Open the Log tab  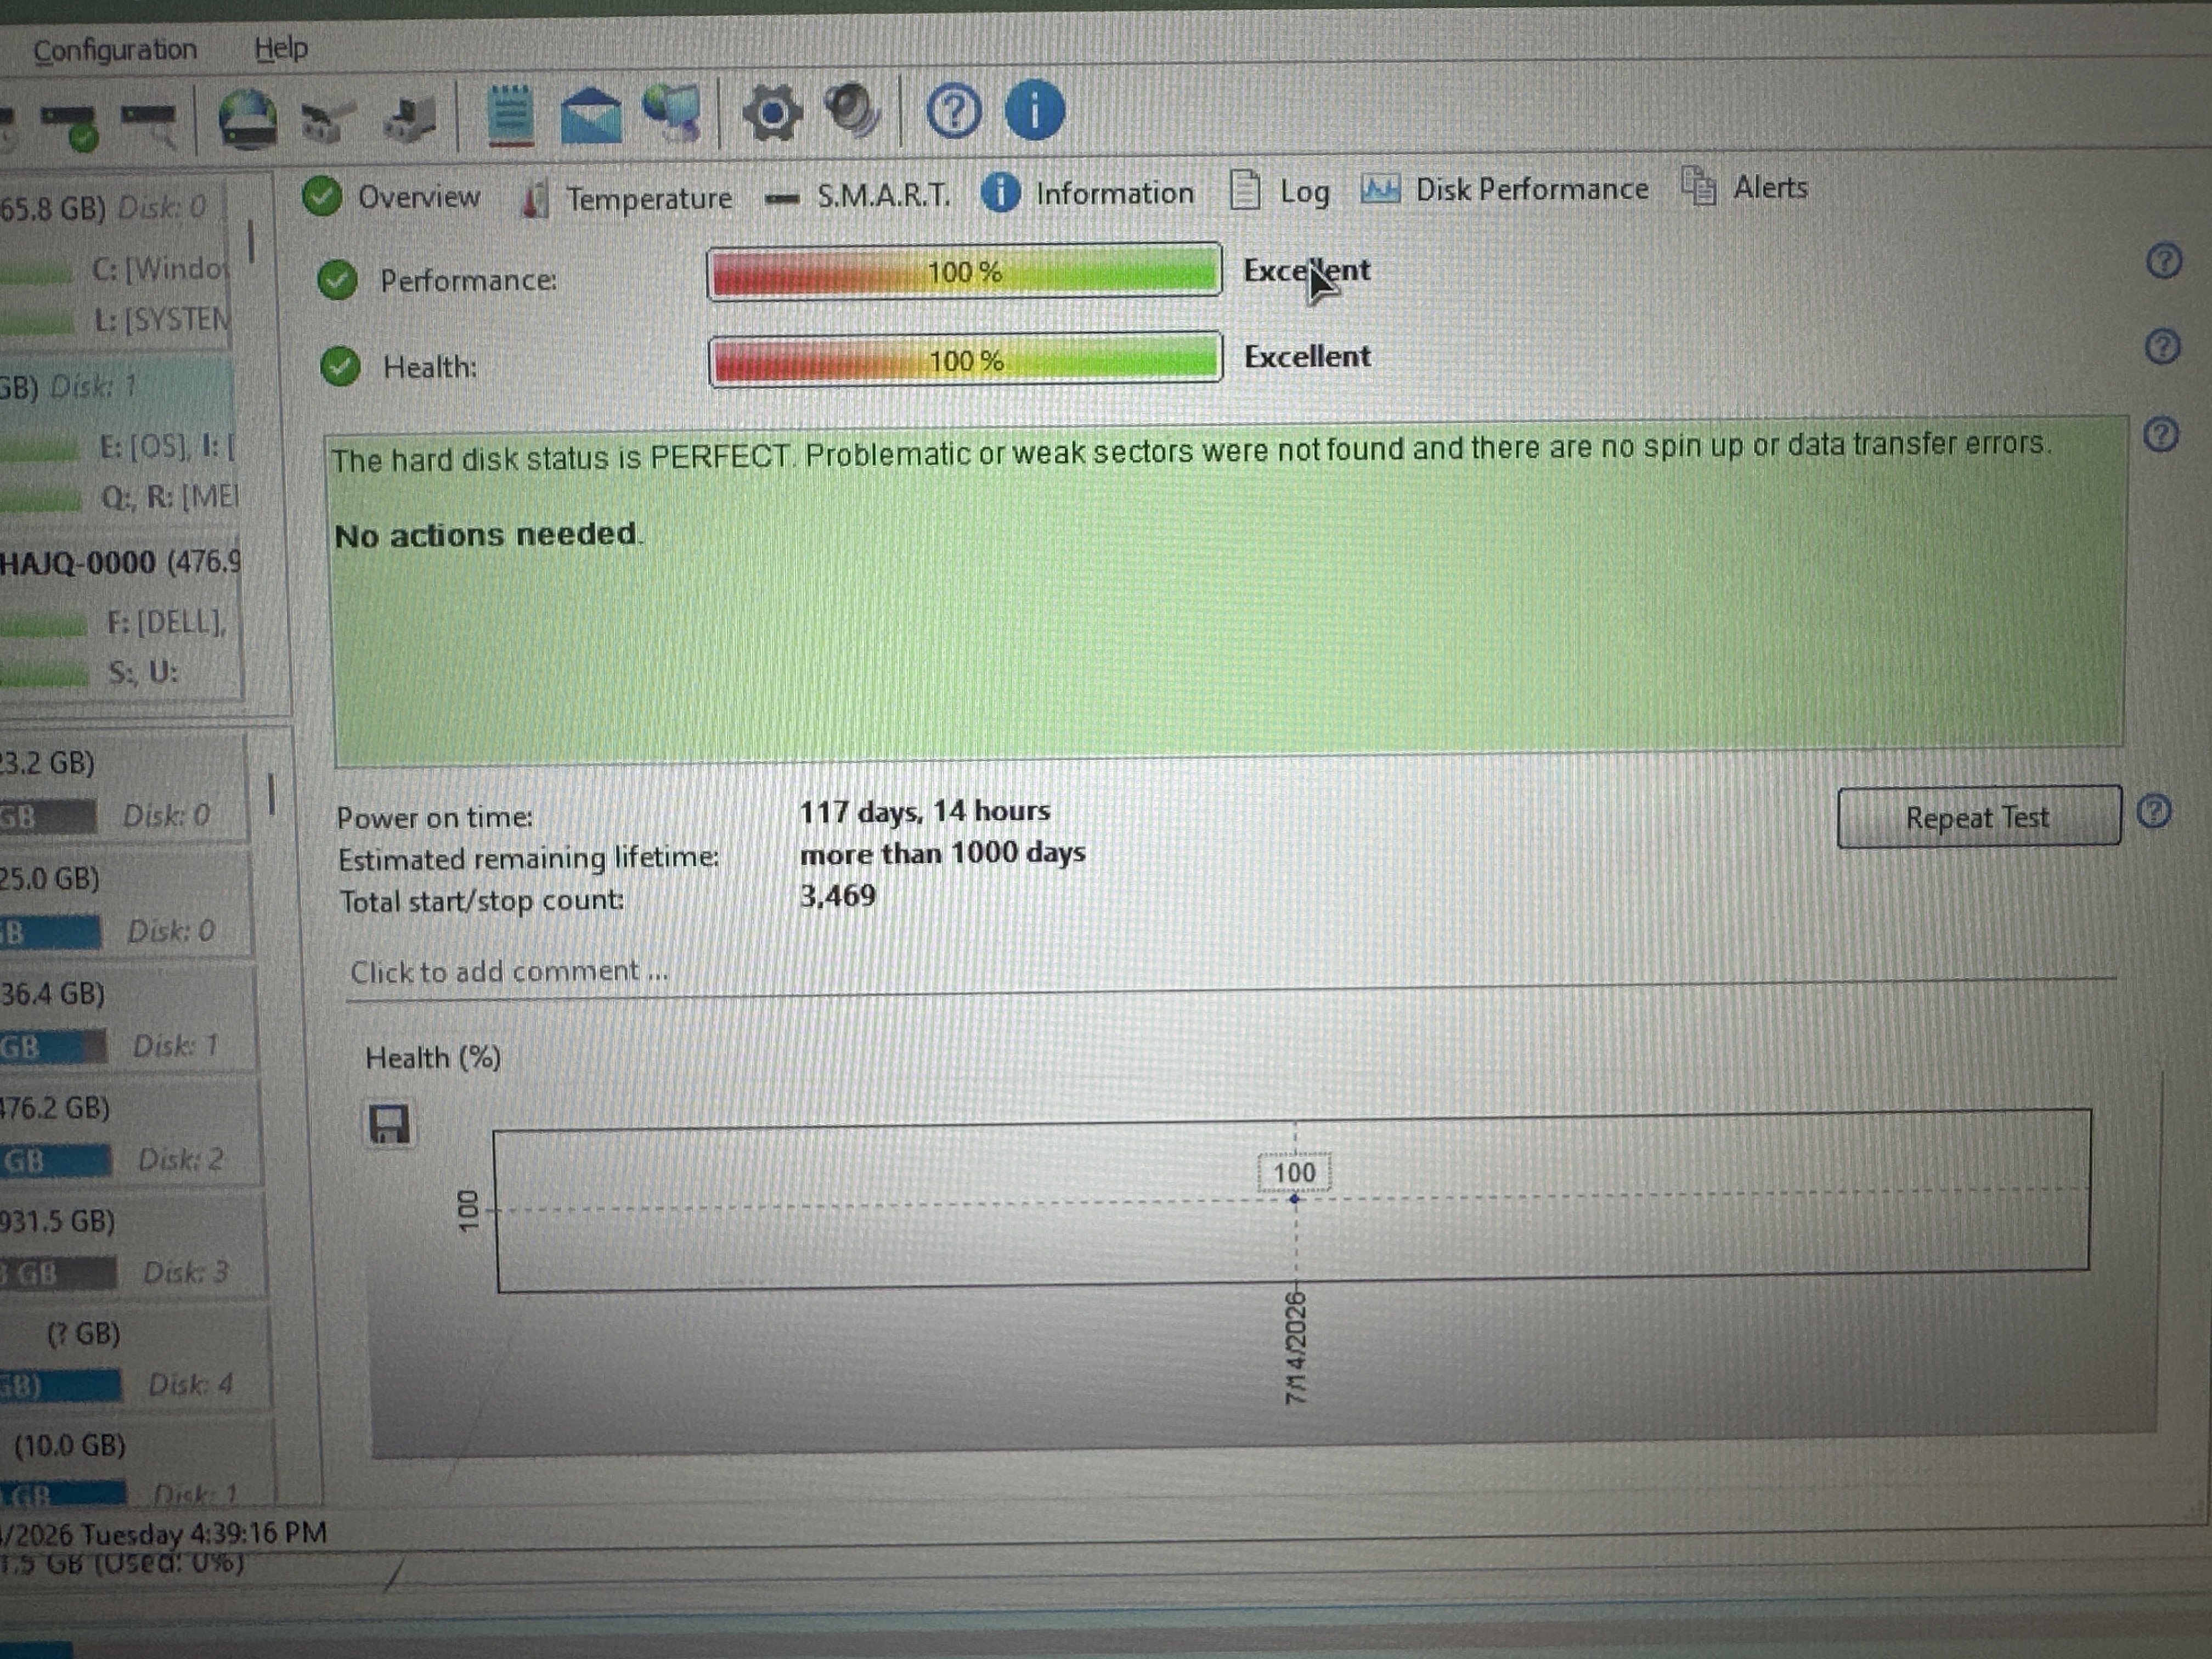click(1280, 190)
